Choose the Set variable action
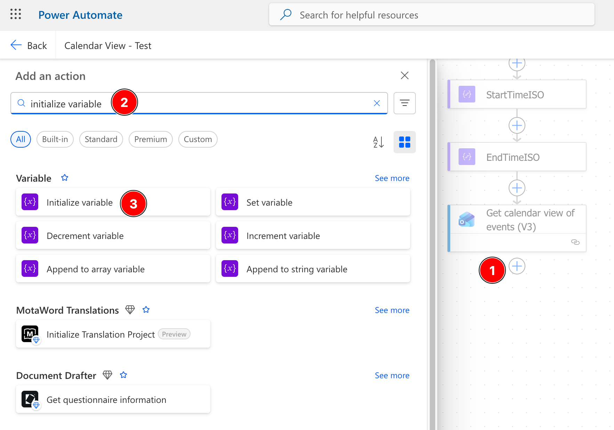Screen dimensions: 614x430 pos(313,202)
